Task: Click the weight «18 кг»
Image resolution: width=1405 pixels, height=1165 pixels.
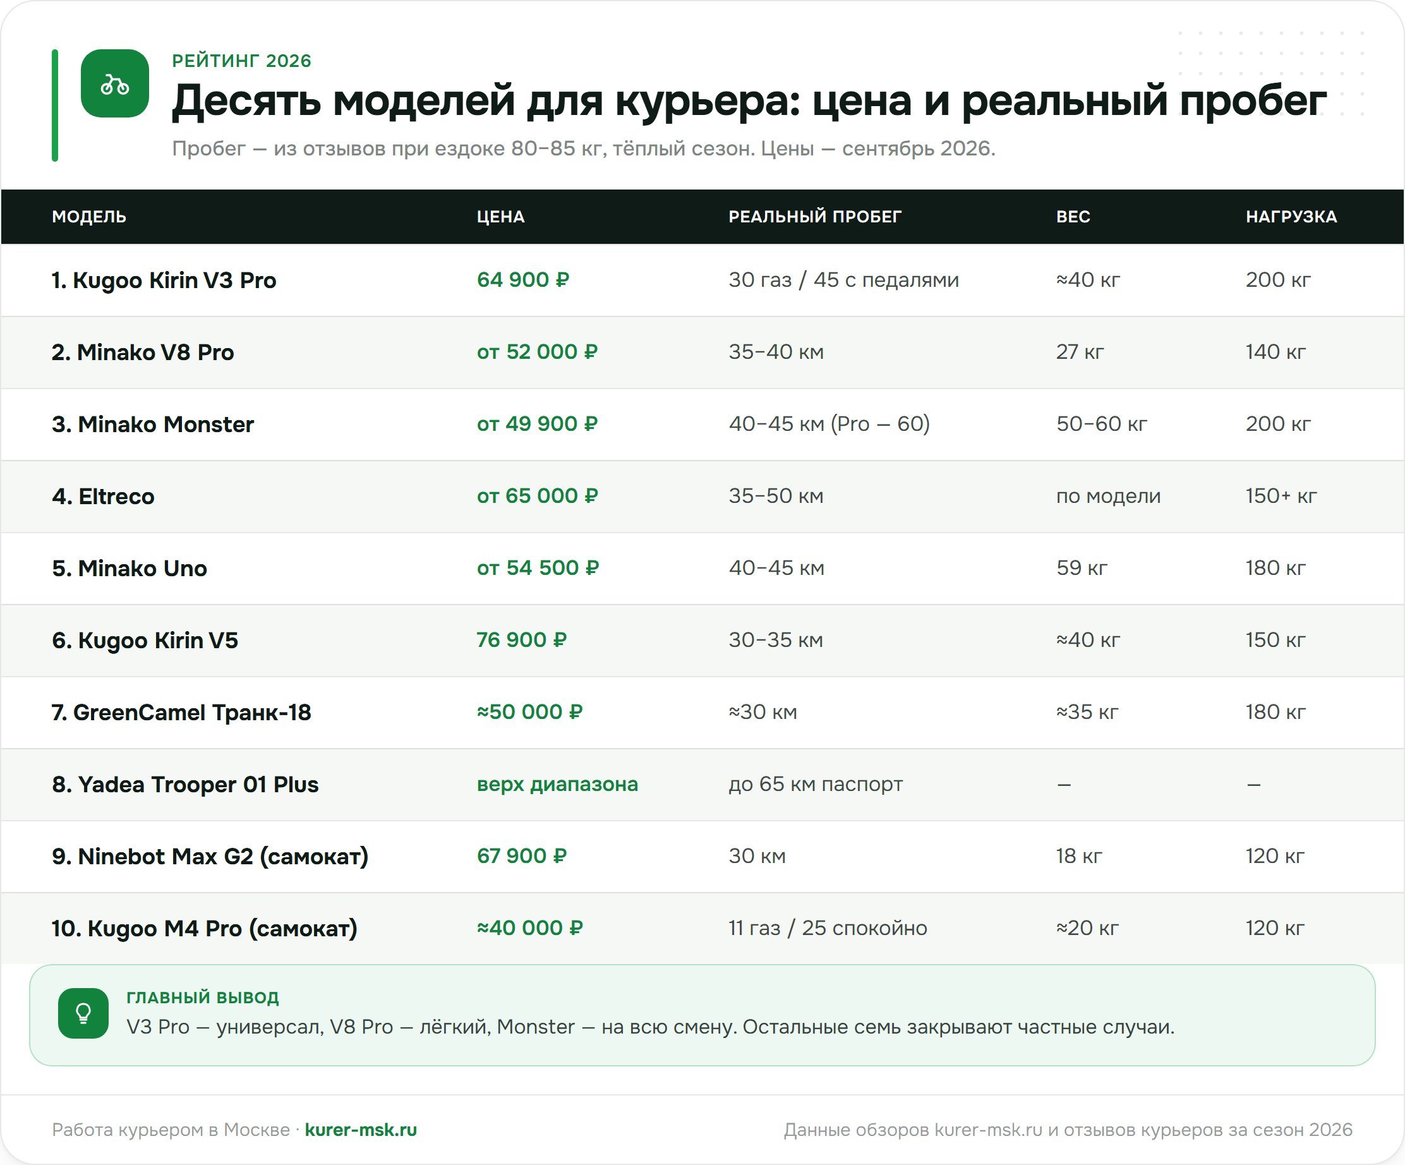Action: pos(1079,856)
